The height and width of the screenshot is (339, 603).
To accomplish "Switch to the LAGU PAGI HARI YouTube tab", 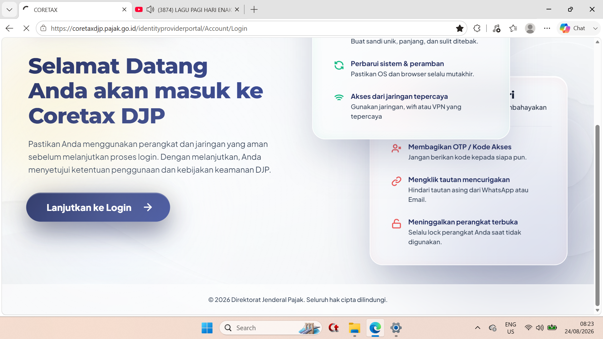I will [188, 10].
